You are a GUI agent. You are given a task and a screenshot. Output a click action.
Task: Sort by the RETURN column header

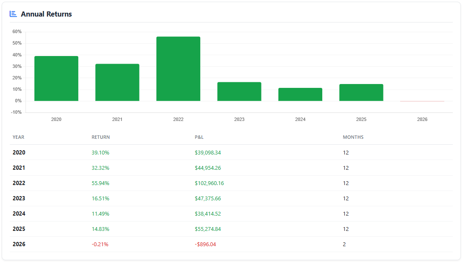click(x=101, y=137)
